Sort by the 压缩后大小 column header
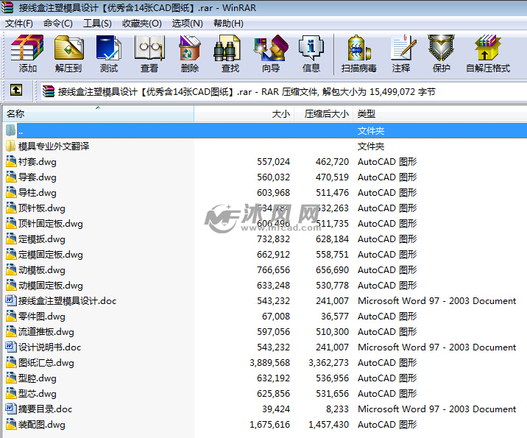The image size is (527, 438). coord(323,113)
